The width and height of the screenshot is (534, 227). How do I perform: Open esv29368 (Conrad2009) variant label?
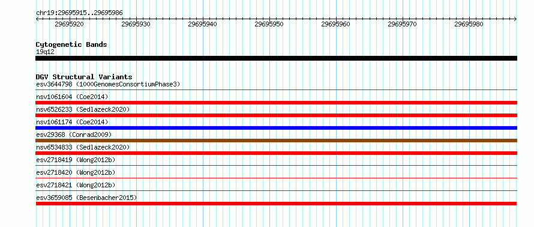[74, 135]
